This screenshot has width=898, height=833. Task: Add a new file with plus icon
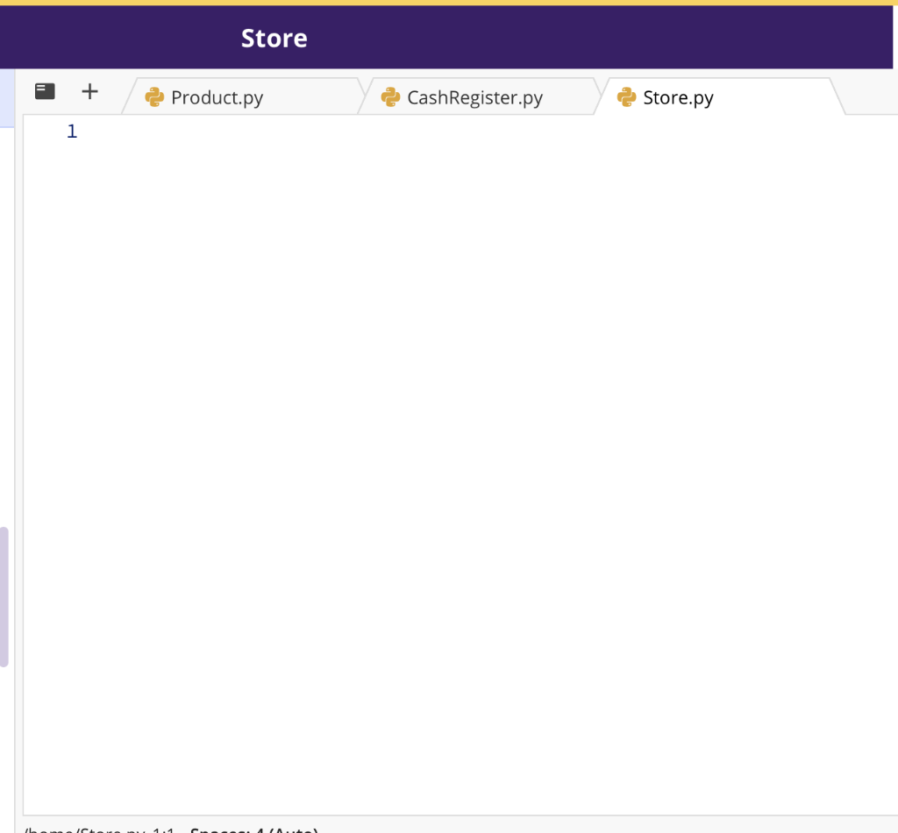[90, 91]
